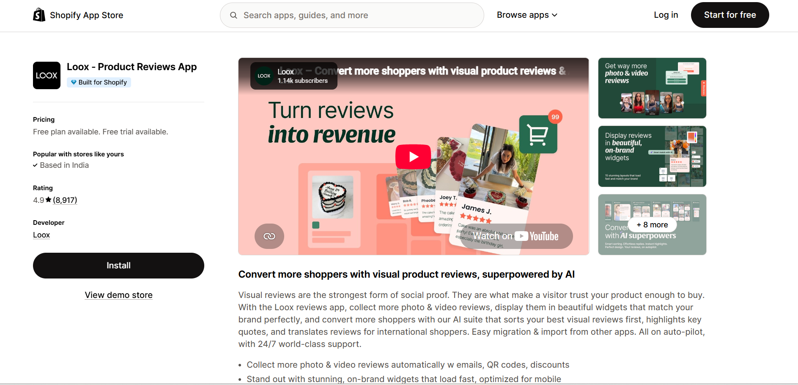Open the + 8 more screenshots thumbnail

[x=652, y=224]
